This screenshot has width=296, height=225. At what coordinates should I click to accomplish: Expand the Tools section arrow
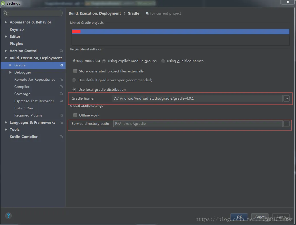coord(6,129)
